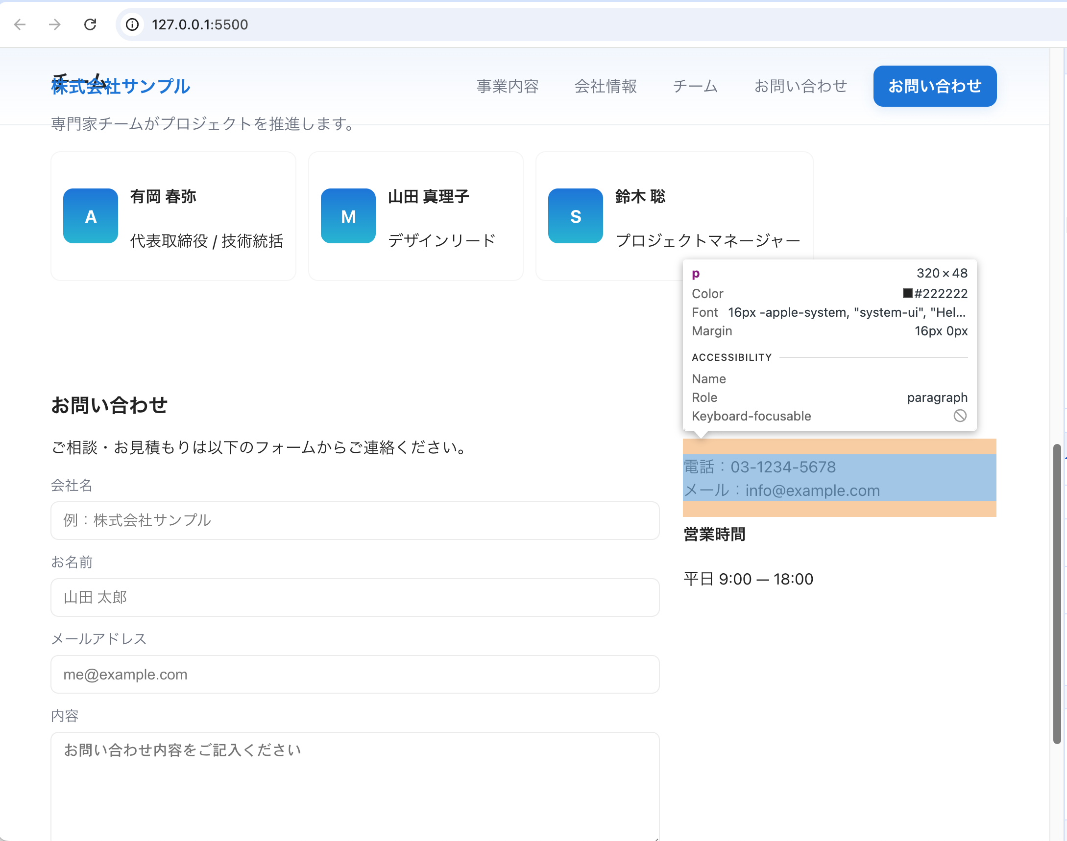1067x841 pixels.
Task: Click the browser forward arrow
Action: click(55, 24)
